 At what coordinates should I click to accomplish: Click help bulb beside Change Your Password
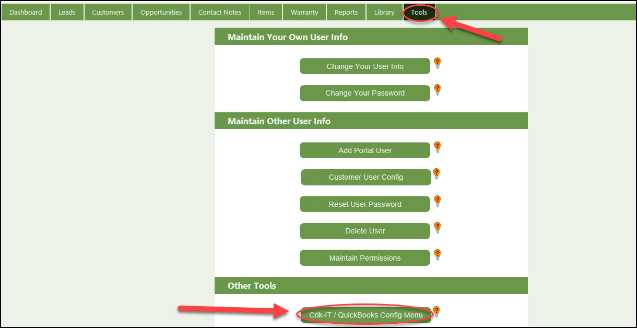pyautogui.click(x=438, y=90)
